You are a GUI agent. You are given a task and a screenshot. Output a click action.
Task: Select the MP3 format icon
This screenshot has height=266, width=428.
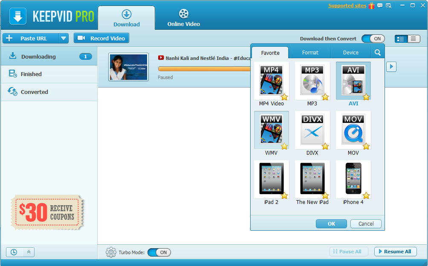(x=312, y=81)
